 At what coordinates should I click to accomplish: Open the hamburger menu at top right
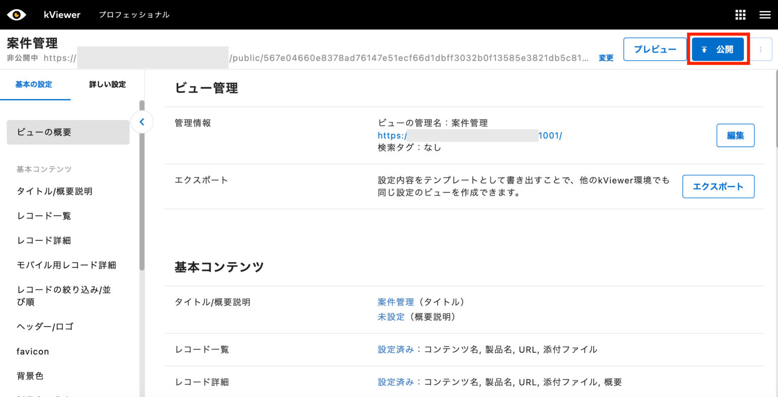[x=765, y=15]
